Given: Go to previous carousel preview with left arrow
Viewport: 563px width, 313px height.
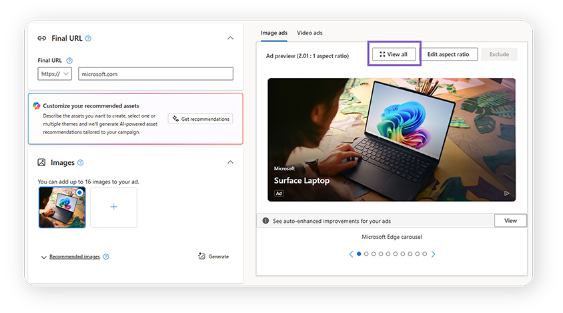Looking at the screenshot, I should click(x=351, y=254).
